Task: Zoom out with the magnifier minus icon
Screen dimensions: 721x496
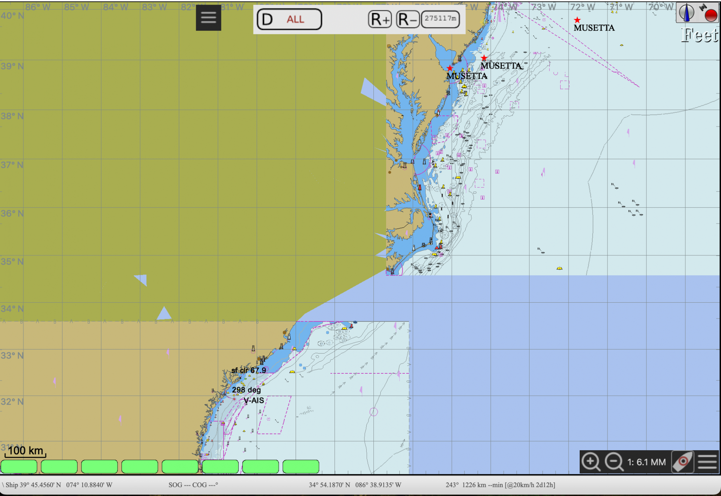Action: tap(614, 462)
